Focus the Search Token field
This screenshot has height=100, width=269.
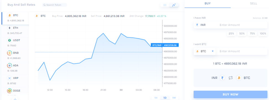point(54,5)
